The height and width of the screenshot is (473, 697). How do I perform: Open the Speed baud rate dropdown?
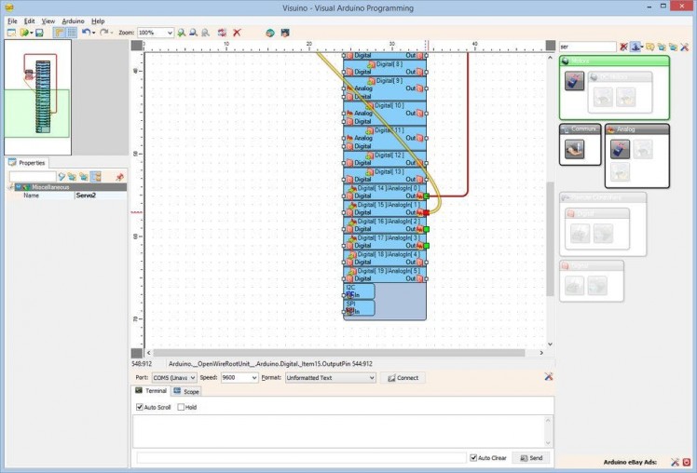point(253,378)
